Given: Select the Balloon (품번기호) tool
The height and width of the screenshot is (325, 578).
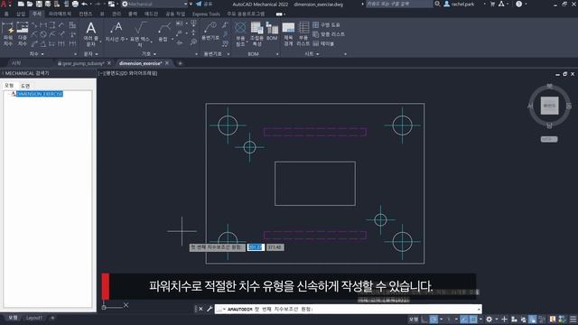Looking at the screenshot, I should [x=210, y=32].
